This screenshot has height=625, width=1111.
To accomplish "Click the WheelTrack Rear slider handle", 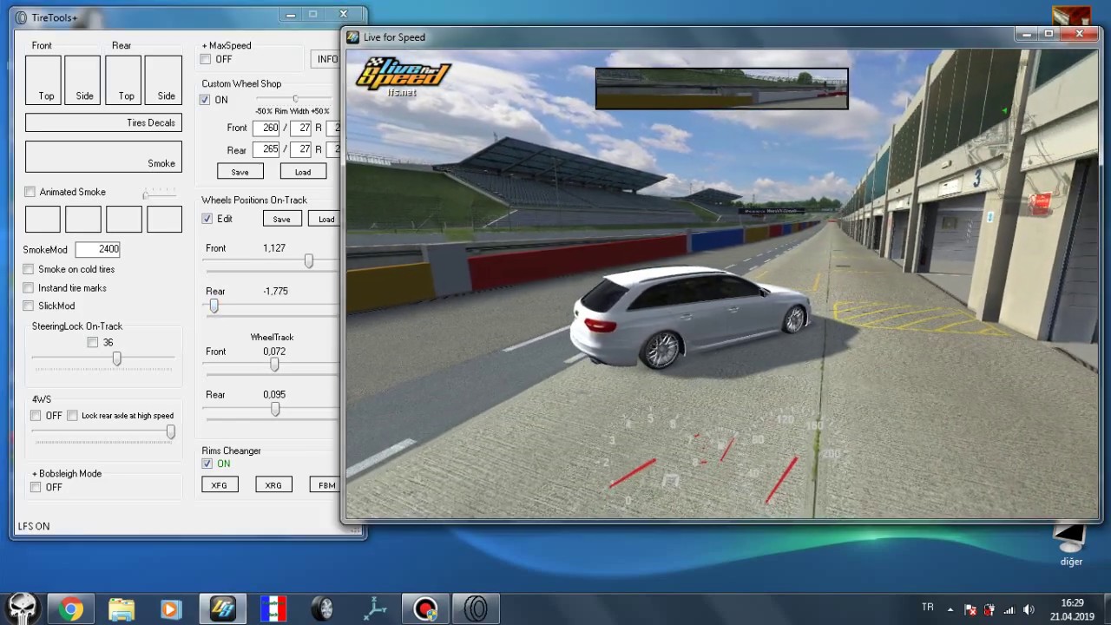I will (275, 409).
